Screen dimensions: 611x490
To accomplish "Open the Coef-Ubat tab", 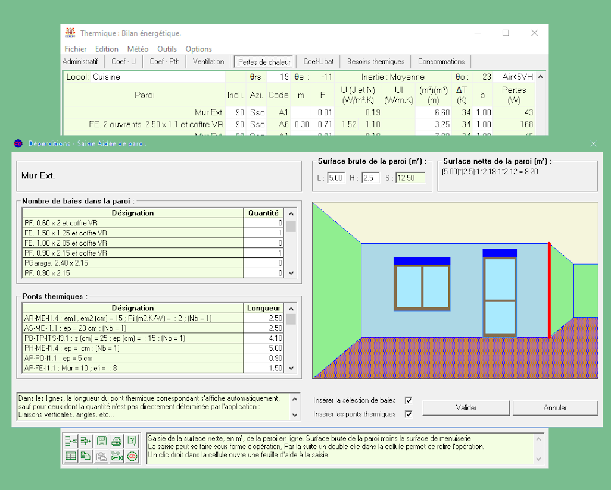I will tap(318, 61).
